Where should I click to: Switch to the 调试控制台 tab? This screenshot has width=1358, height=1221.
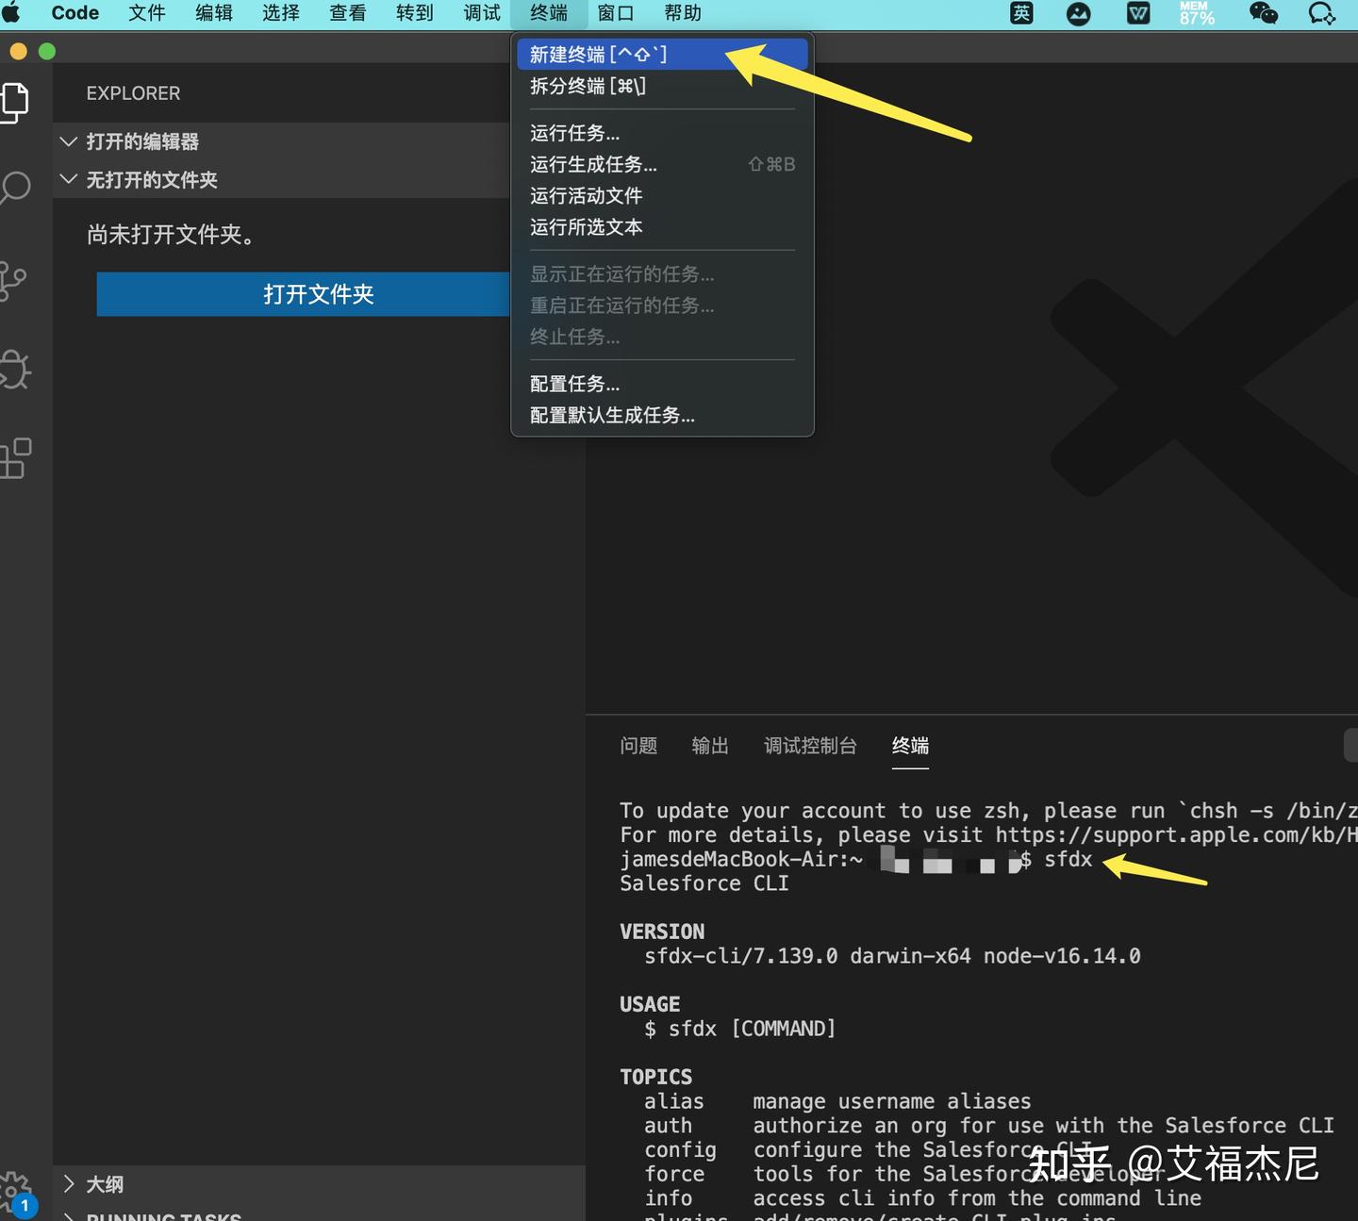[809, 746]
